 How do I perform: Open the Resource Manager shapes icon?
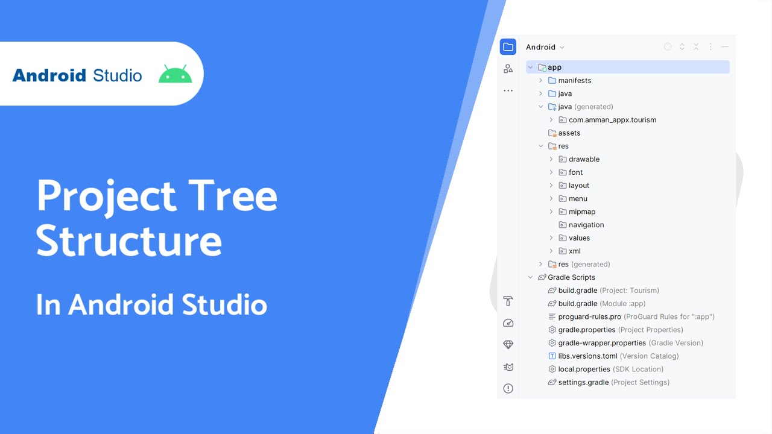point(508,69)
